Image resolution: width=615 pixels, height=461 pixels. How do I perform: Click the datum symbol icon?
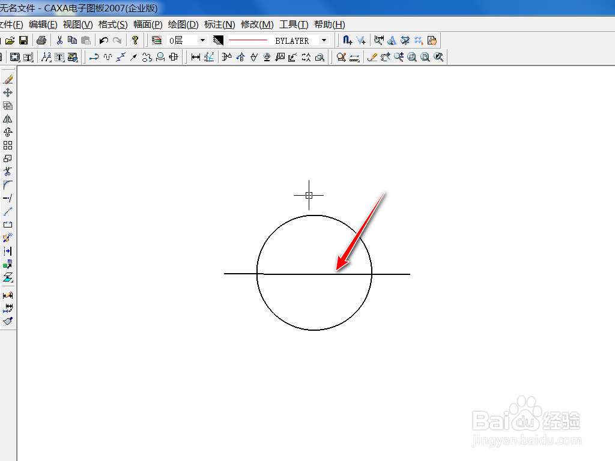pyautogui.click(x=267, y=57)
